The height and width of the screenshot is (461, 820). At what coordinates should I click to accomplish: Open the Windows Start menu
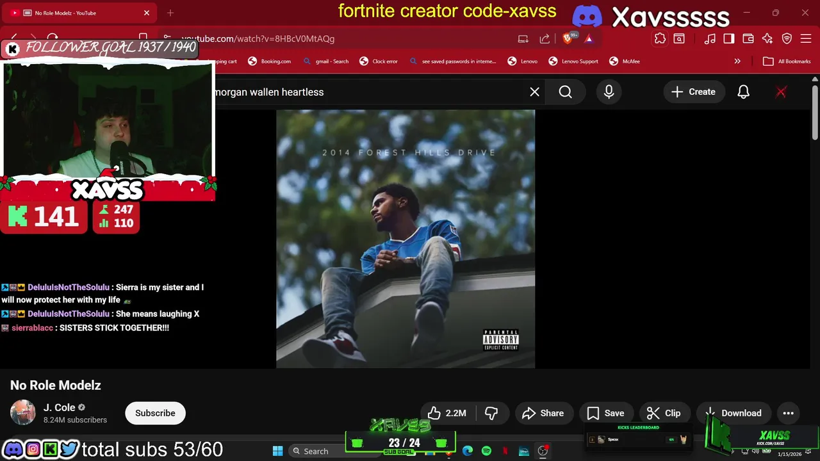[277, 451]
